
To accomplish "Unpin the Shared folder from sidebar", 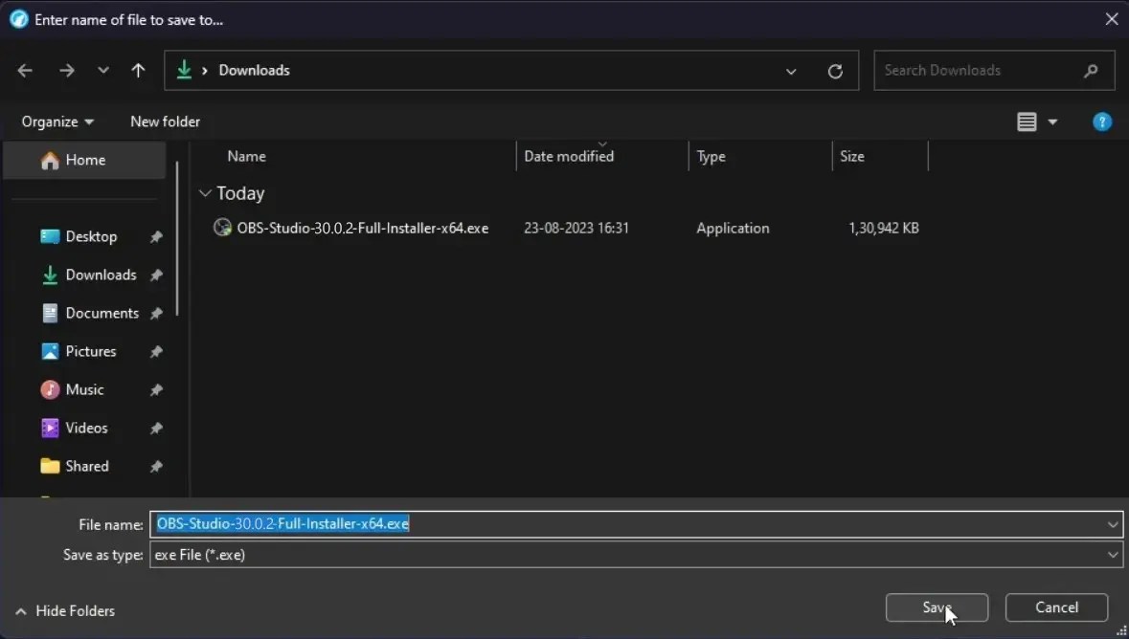I will click(x=156, y=466).
